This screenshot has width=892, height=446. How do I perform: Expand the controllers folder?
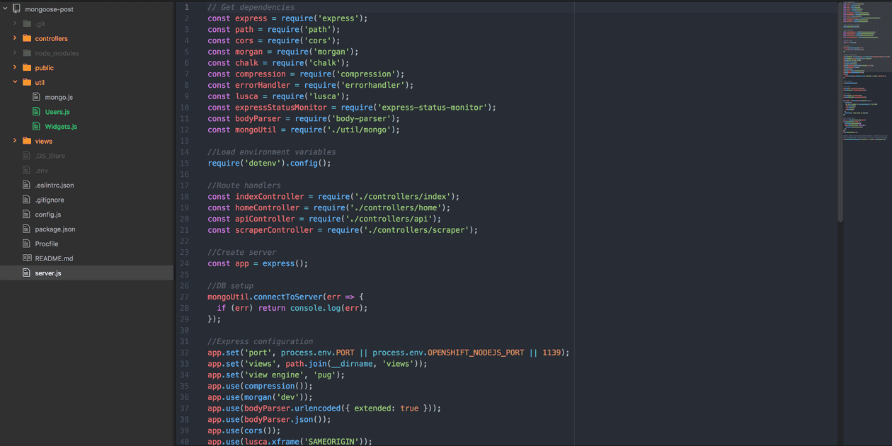click(x=13, y=38)
